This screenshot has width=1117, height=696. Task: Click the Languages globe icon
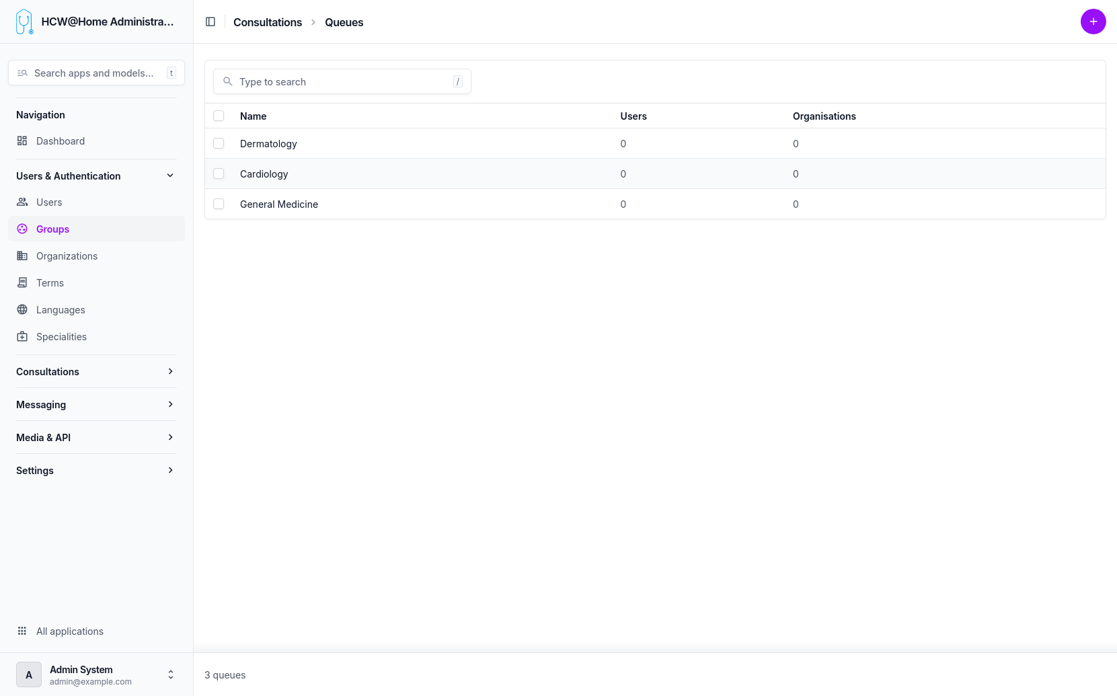point(22,310)
